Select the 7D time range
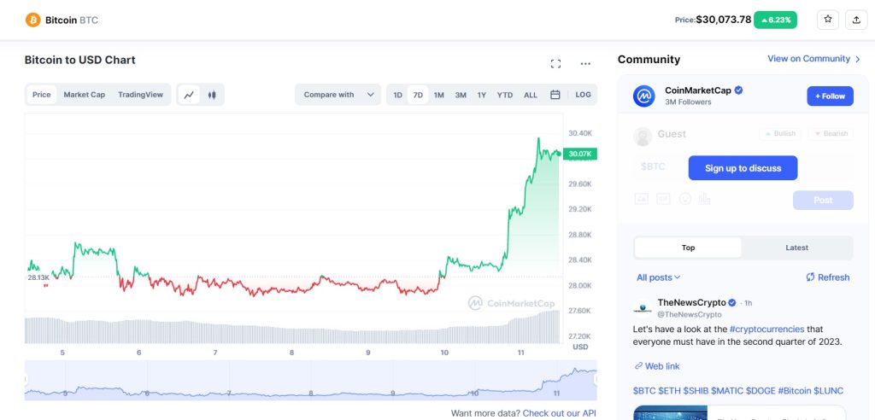The image size is (875, 420). (418, 95)
